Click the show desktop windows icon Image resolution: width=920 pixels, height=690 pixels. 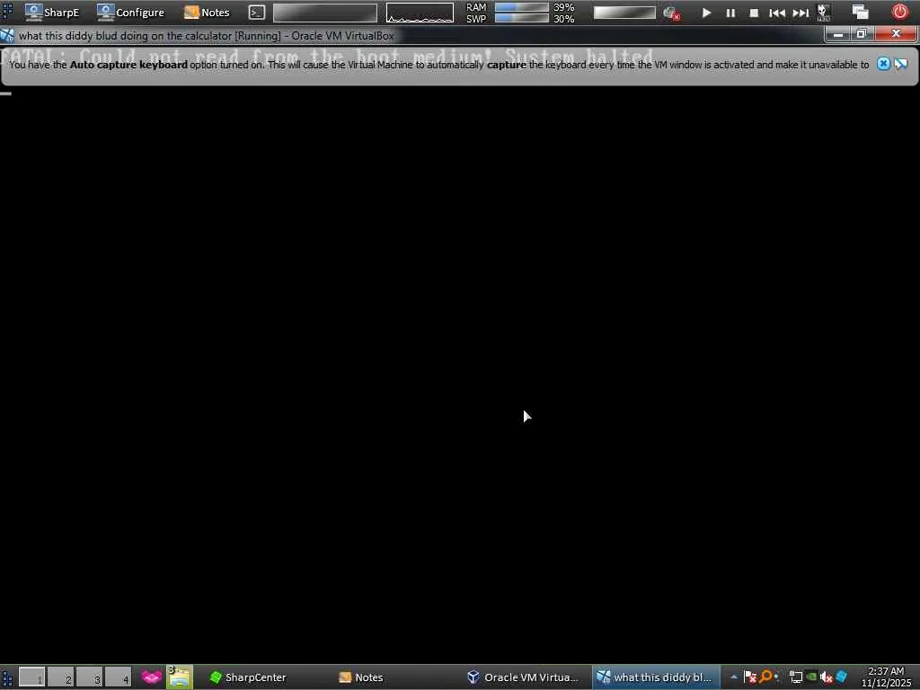tap(860, 12)
